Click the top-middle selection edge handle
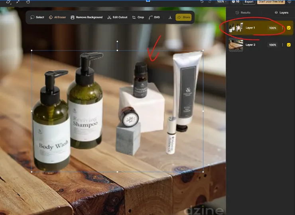Image resolution: width=295 pixels, height=215 pixels. [117, 50]
